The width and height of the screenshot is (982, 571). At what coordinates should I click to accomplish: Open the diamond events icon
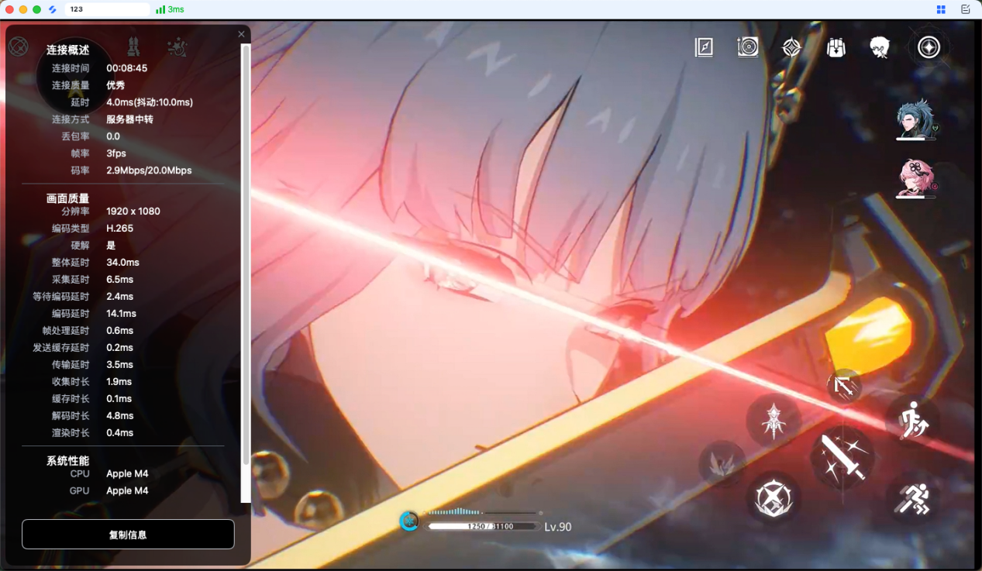pos(791,47)
